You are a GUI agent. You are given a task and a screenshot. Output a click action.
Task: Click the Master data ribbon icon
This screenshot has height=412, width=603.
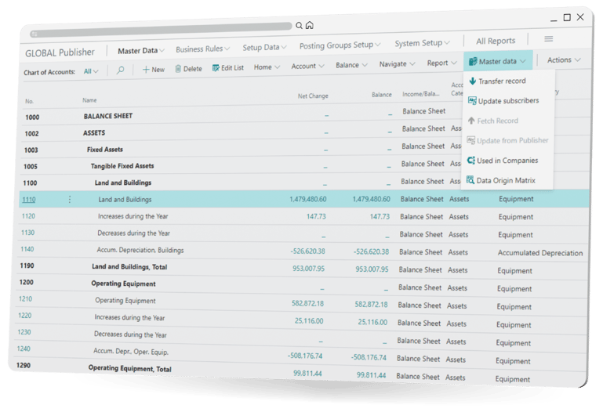[x=473, y=61]
